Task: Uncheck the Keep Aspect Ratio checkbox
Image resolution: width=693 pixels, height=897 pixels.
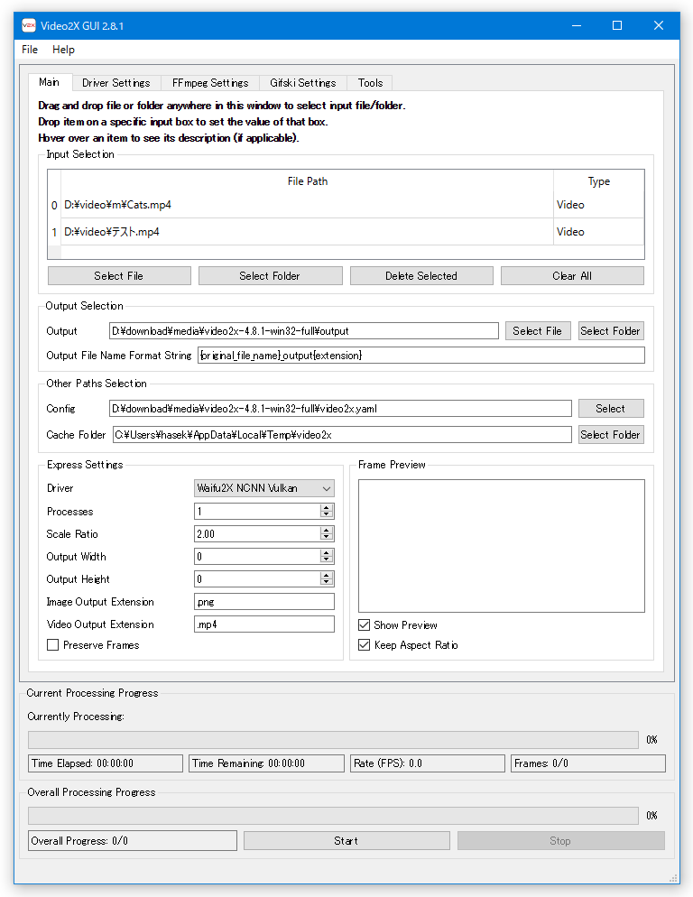Action: click(x=364, y=644)
